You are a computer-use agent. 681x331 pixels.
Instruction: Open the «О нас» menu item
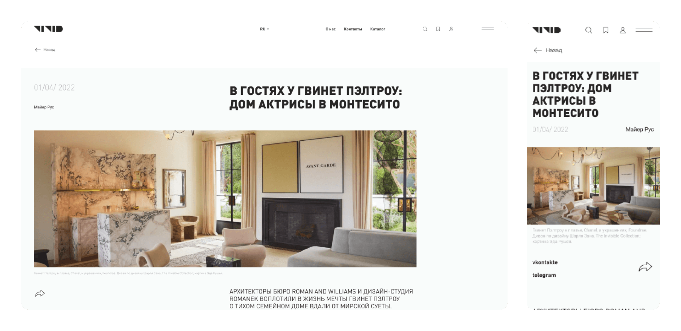click(330, 29)
